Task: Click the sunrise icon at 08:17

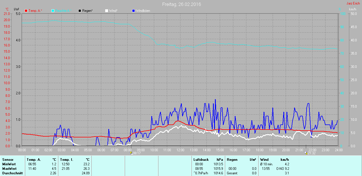Action: click(131, 153)
